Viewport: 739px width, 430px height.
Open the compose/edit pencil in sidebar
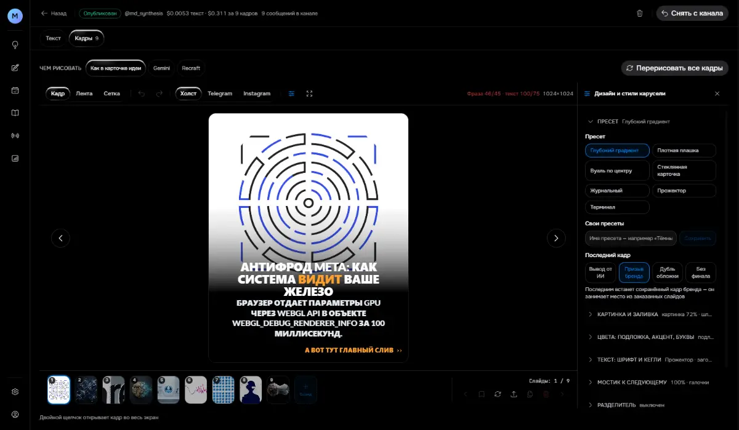point(15,68)
